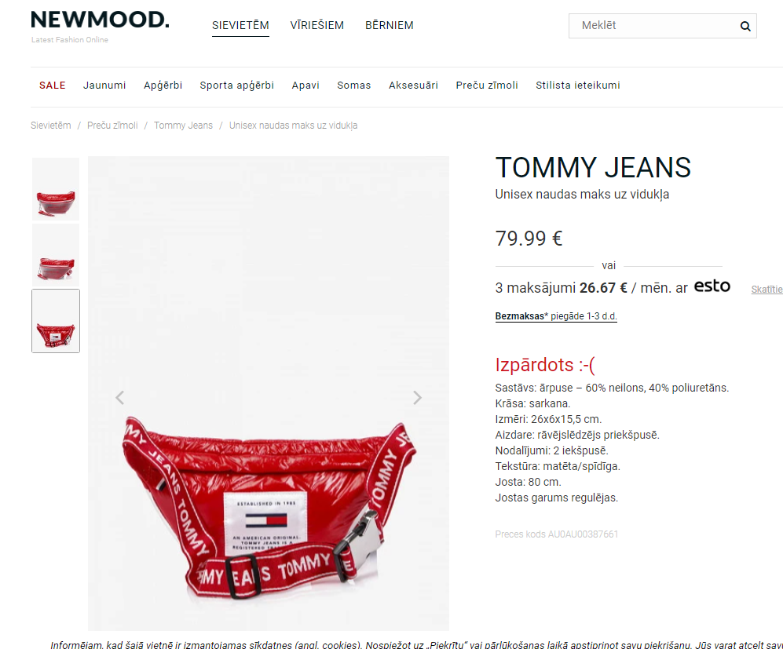Click the Bezmaksas piegāde delivery link
Image resolution: width=783 pixels, height=649 pixels.
tap(556, 316)
